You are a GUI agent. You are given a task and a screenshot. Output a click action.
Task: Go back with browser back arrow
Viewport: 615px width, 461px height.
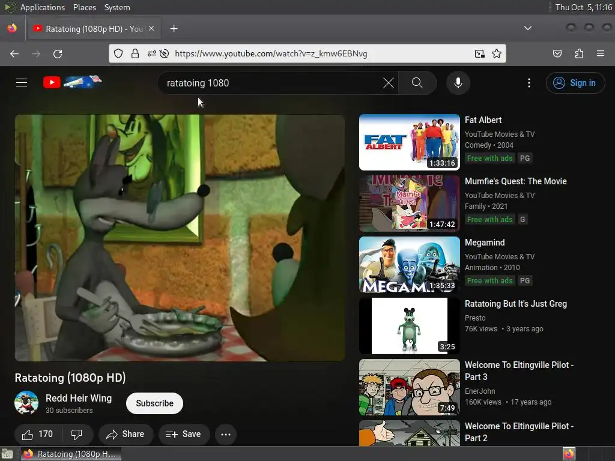tap(14, 53)
